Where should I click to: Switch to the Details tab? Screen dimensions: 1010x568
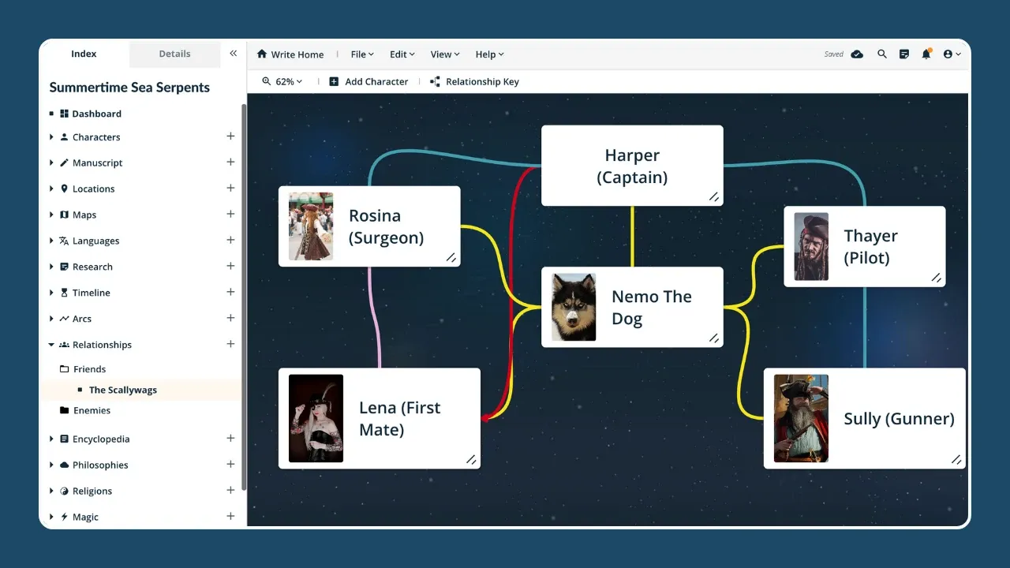click(x=174, y=54)
